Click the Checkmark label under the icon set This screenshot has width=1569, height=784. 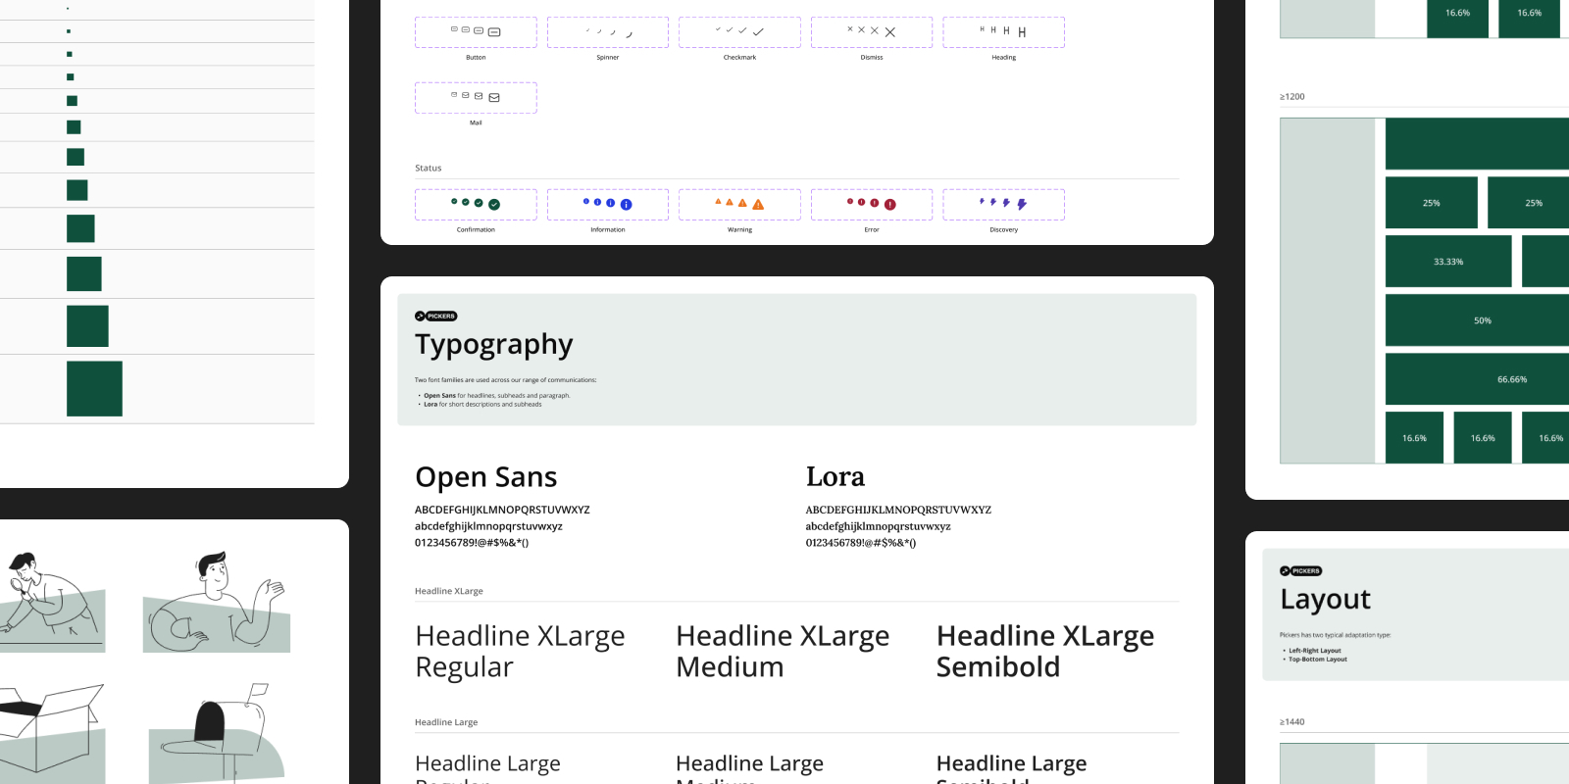click(x=740, y=57)
